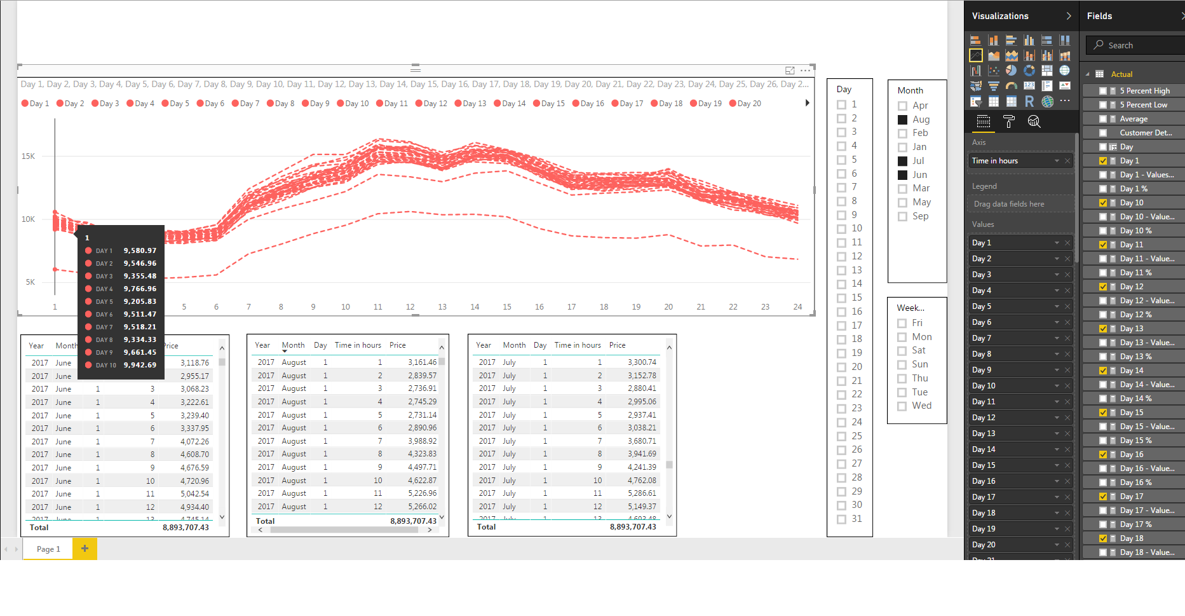Viewport: 1185px width, 616px height.
Task: Collapse the Visualizations pane chevron
Action: pos(1069,16)
